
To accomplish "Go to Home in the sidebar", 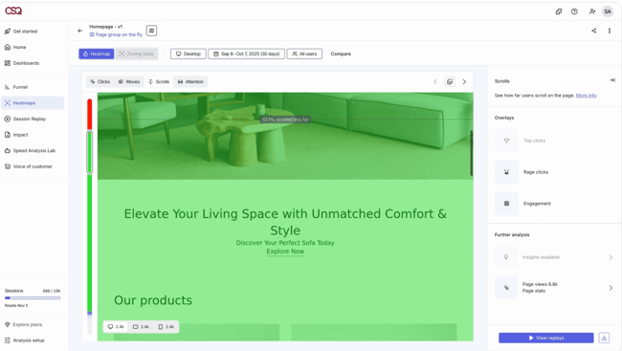I will [19, 47].
